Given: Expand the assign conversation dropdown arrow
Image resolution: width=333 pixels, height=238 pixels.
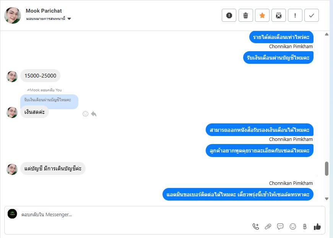Looking at the screenshot, I should [69, 19].
